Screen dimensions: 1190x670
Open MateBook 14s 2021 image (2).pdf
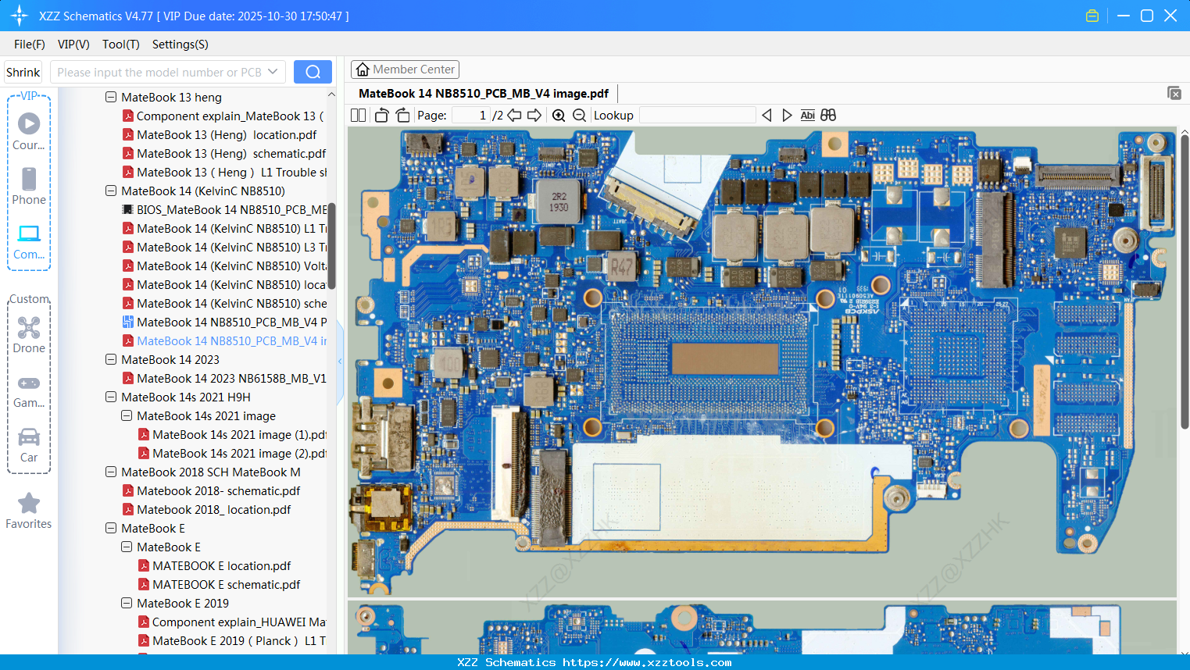pos(233,454)
